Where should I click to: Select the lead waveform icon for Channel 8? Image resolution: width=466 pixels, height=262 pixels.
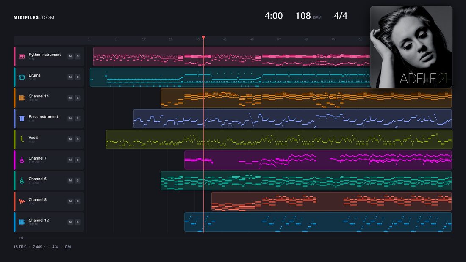point(22,201)
